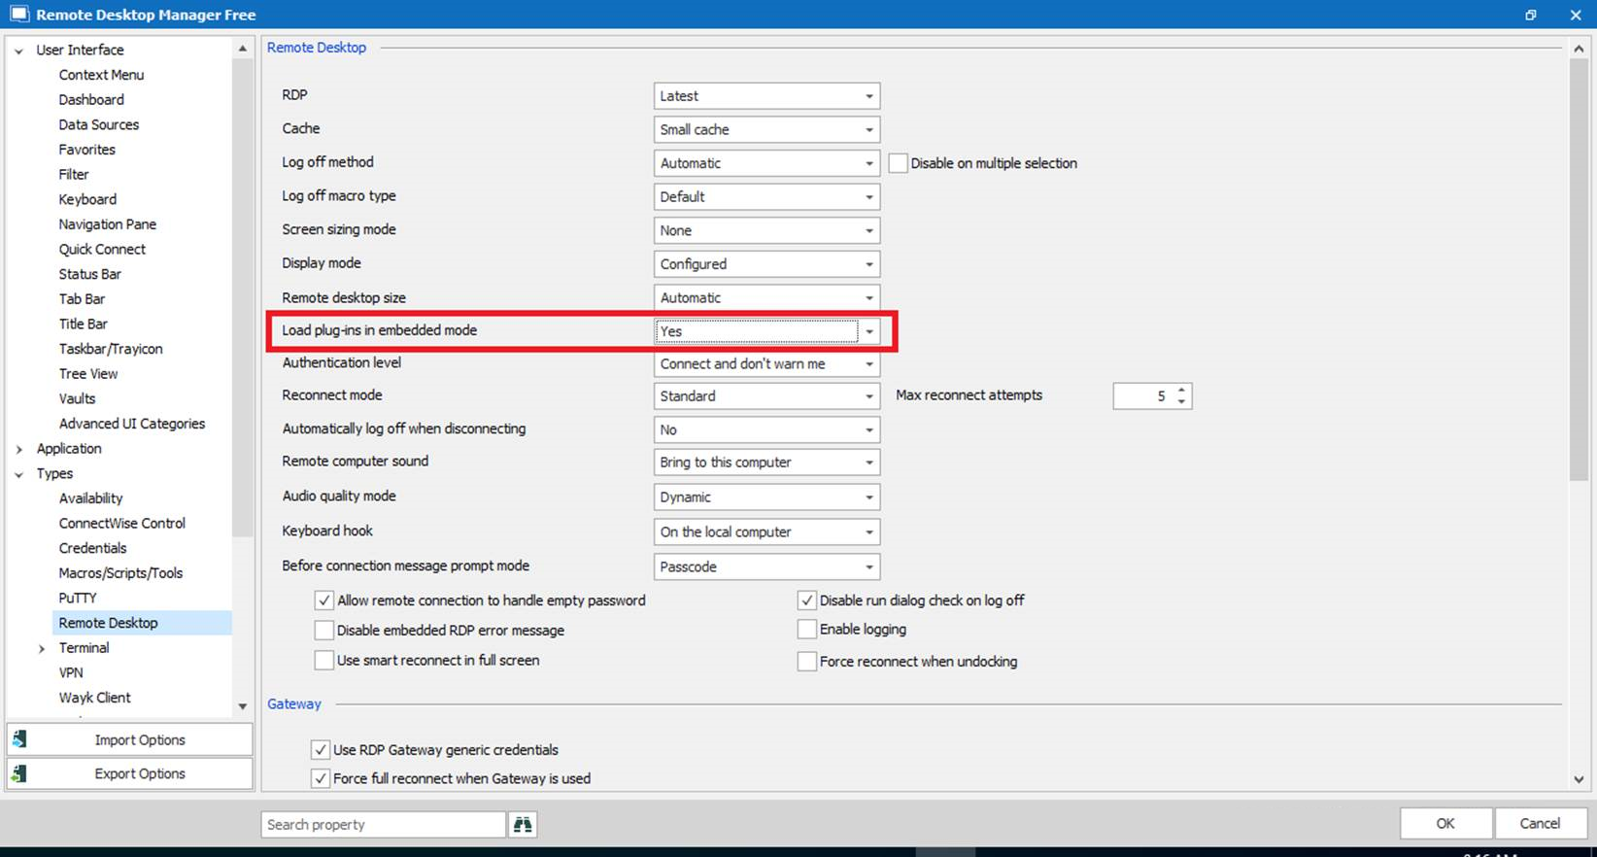This screenshot has width=1597, height=857.
Task: Click in the Search property field
Action: pos(383,825)
